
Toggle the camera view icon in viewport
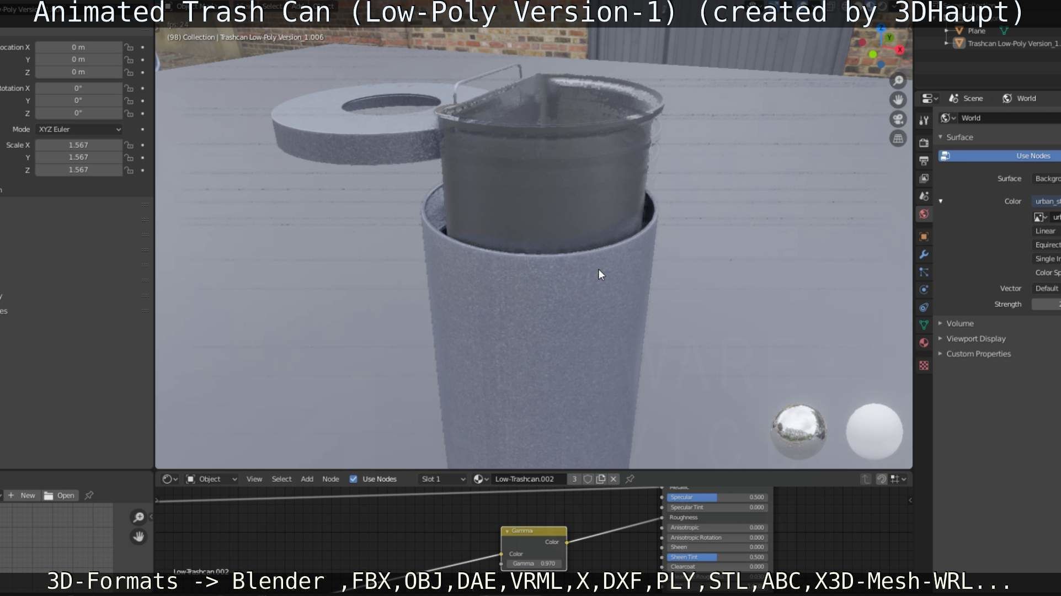pos(898,119)
